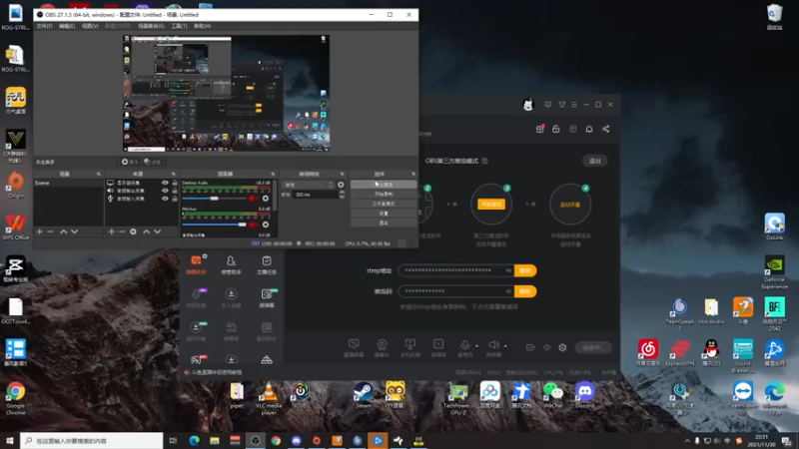Open the hamburger menu in the streaming app title bar
This screenshot has height=449, width=799.
pyautogui.click(x=574, y=105)
